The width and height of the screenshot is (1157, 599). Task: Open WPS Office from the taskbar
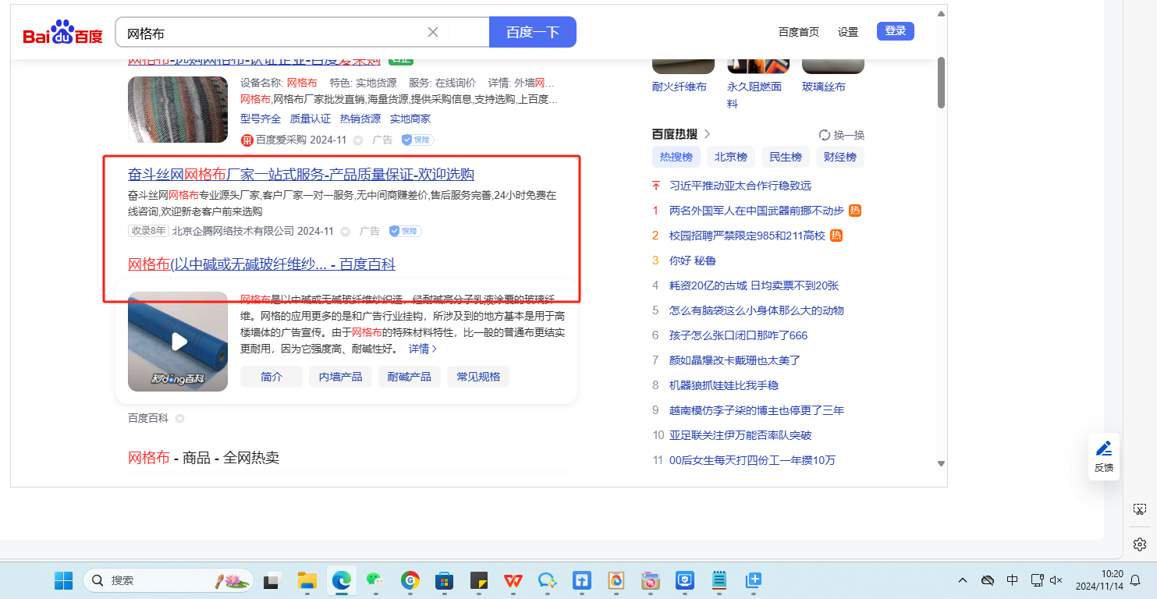pos(513,580)
